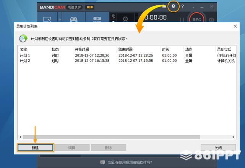Close the 录制计划列表 dialog with X
Viewport: 245px width, 168px height.
click(235, 26)
